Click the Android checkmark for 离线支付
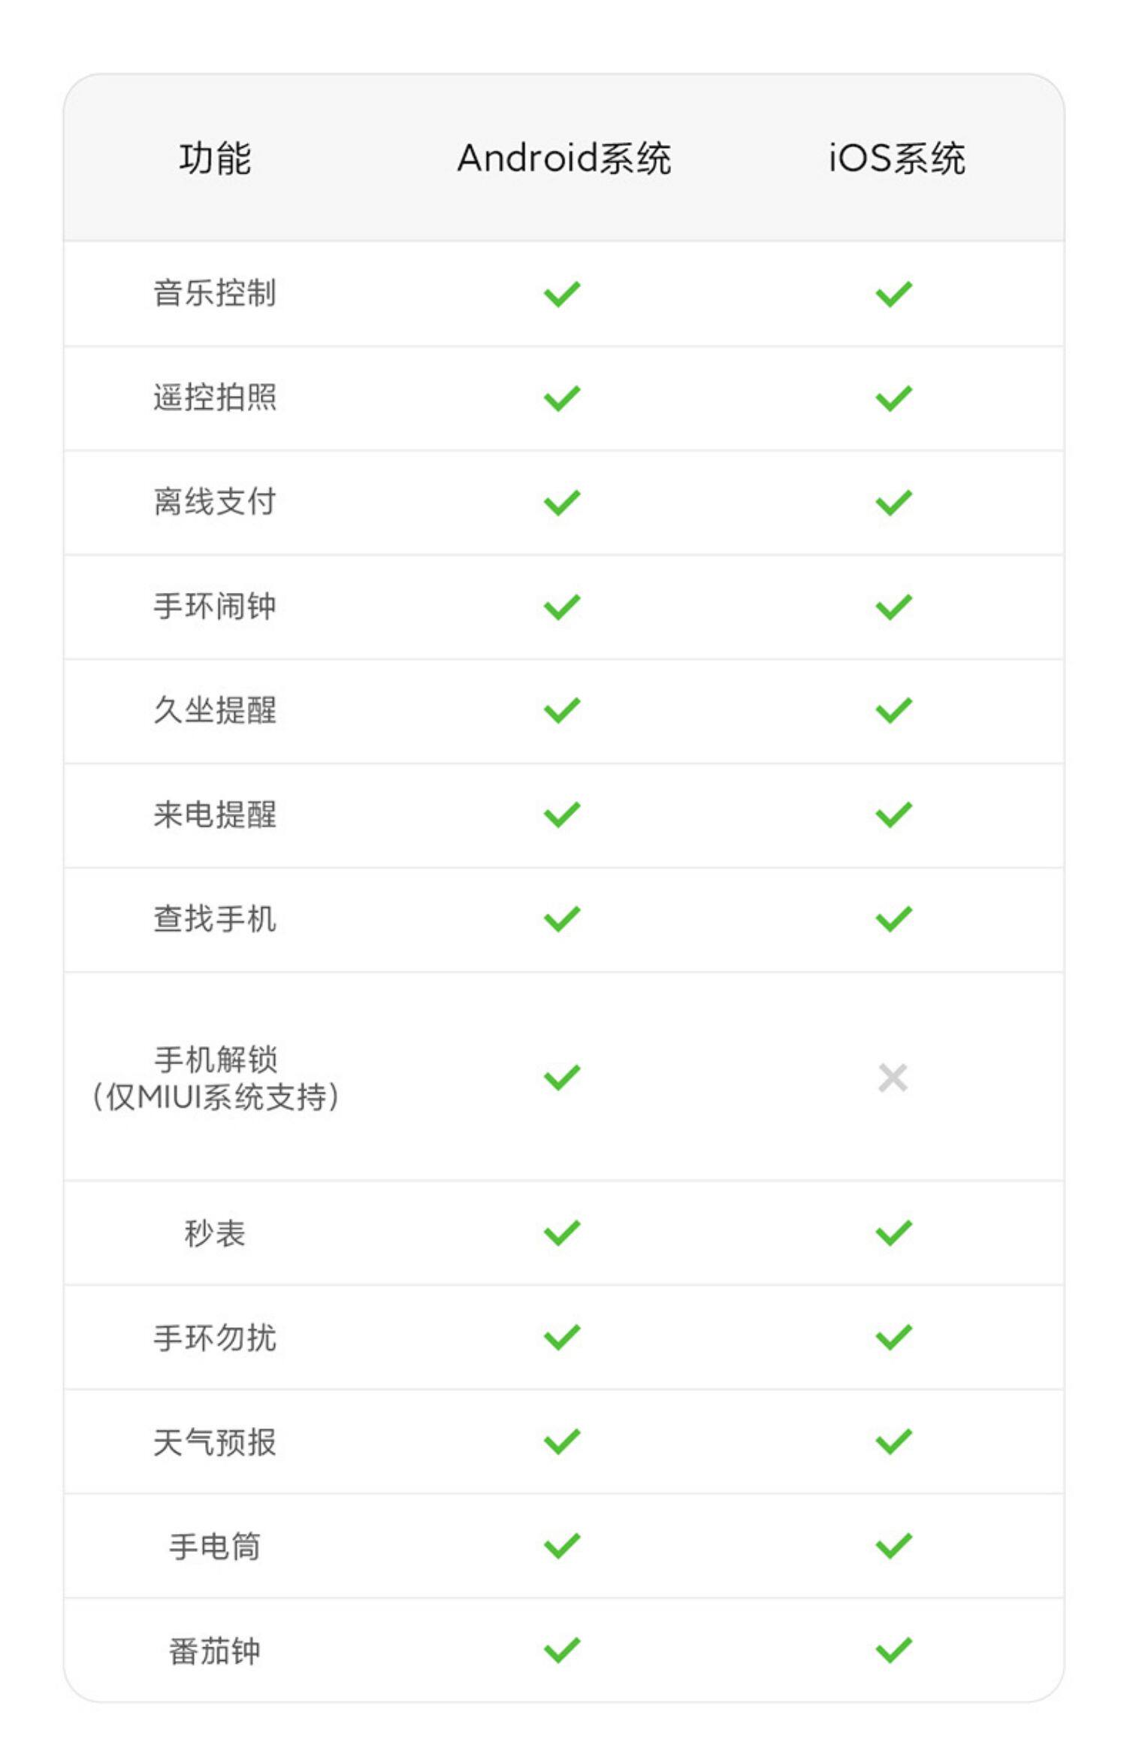This screenshot has height=1745, width=1127. (562, 503)
